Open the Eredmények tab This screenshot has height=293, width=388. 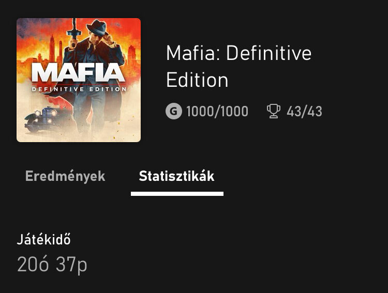65,176
